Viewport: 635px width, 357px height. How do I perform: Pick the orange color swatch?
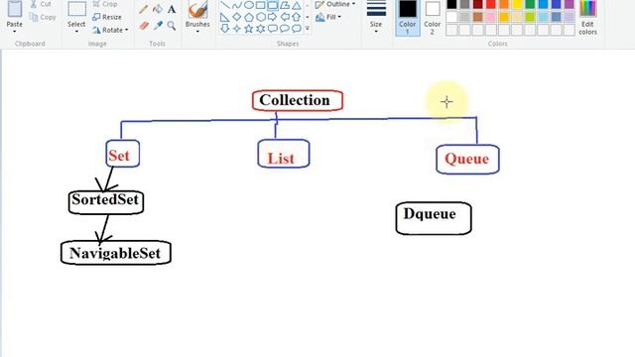click(x=504, y=4)
